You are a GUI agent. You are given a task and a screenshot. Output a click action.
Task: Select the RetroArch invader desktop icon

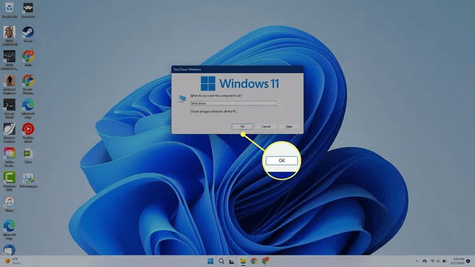click(x=28, y=10)
